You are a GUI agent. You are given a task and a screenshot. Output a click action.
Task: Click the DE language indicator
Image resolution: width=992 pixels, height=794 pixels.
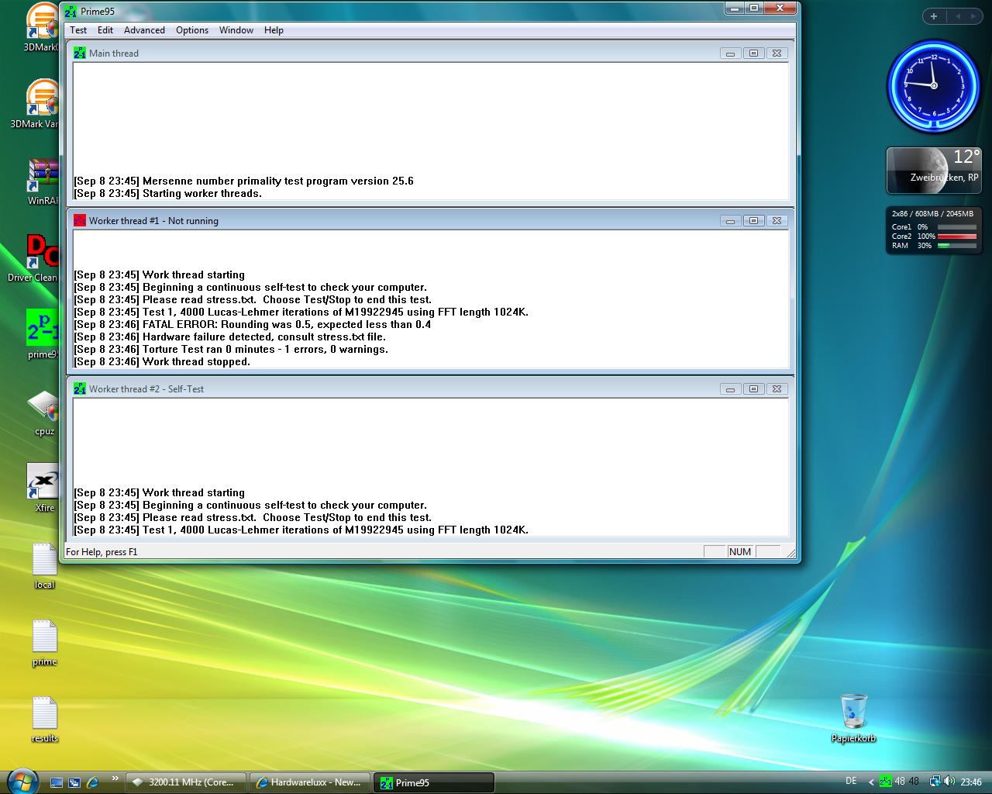coord(851,782)
